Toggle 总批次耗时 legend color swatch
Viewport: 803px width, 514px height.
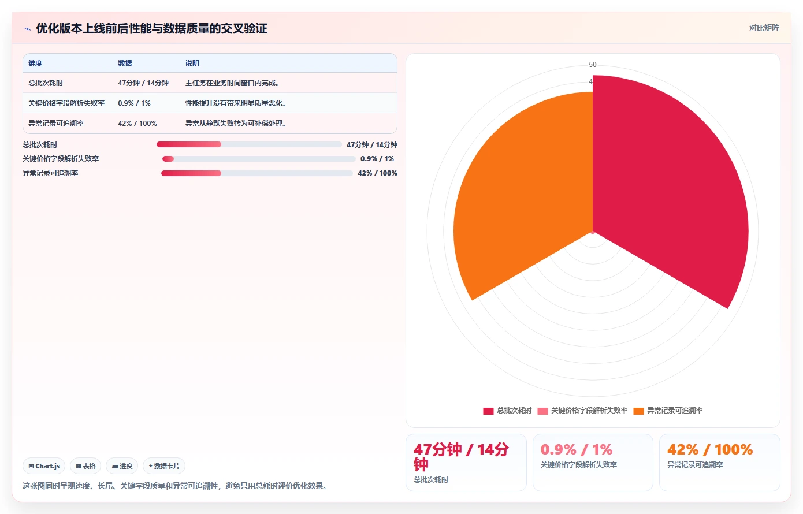tap(488, 411)
